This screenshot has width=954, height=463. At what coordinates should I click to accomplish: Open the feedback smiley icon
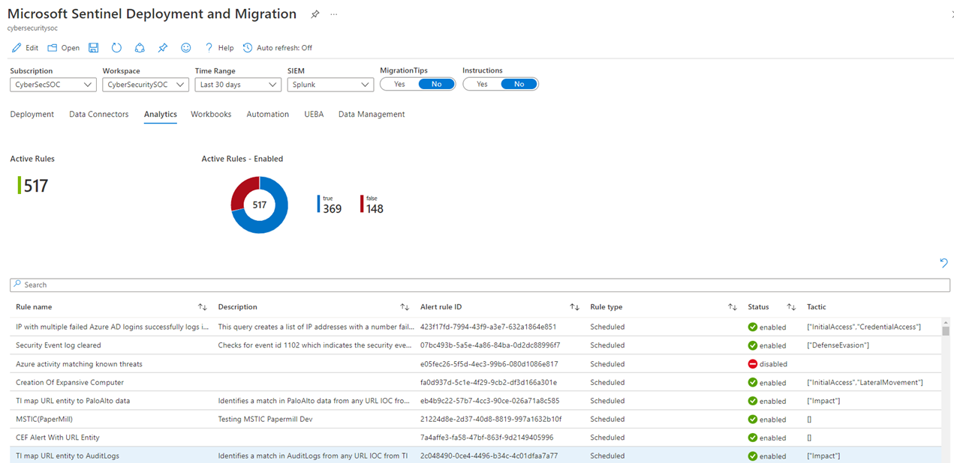tap(185, 48)
